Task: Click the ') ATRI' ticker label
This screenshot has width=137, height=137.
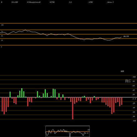Action: pos(90,2)
